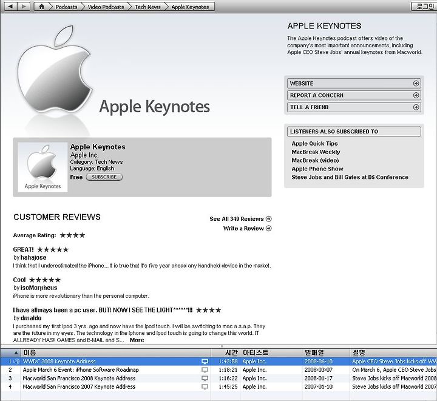
Task: Click video icon on WWDC 2008 Keynote row
Action: pos(205,362)
